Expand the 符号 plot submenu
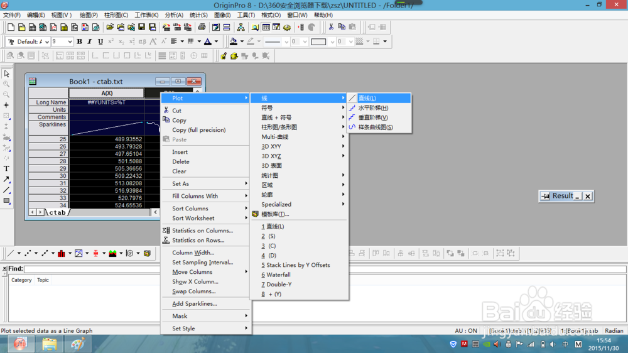The image size is (628, 353). [x=299, y=108]
